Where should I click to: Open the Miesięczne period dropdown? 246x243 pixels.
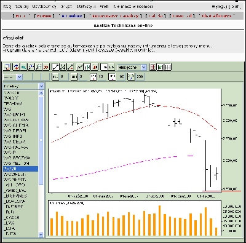pos(132,67)
